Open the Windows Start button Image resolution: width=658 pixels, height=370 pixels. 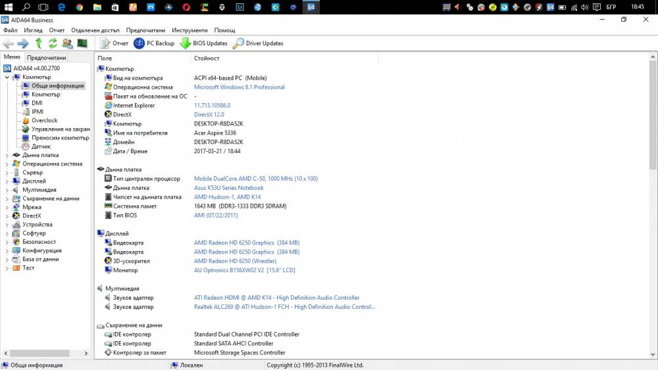coord(9,7)
